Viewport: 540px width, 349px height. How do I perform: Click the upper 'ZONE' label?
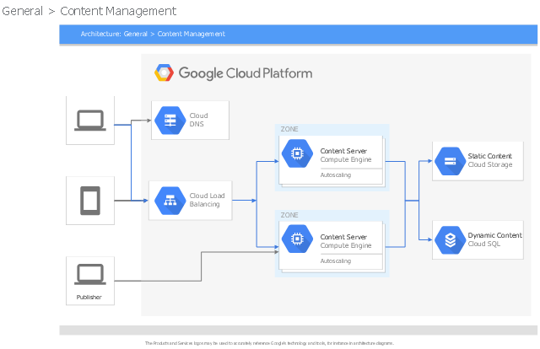[x=289, y=129]
